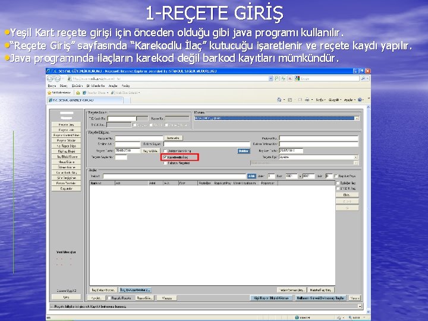
Task: Open the Görünüm menu
Action: (x=77, y=86)
